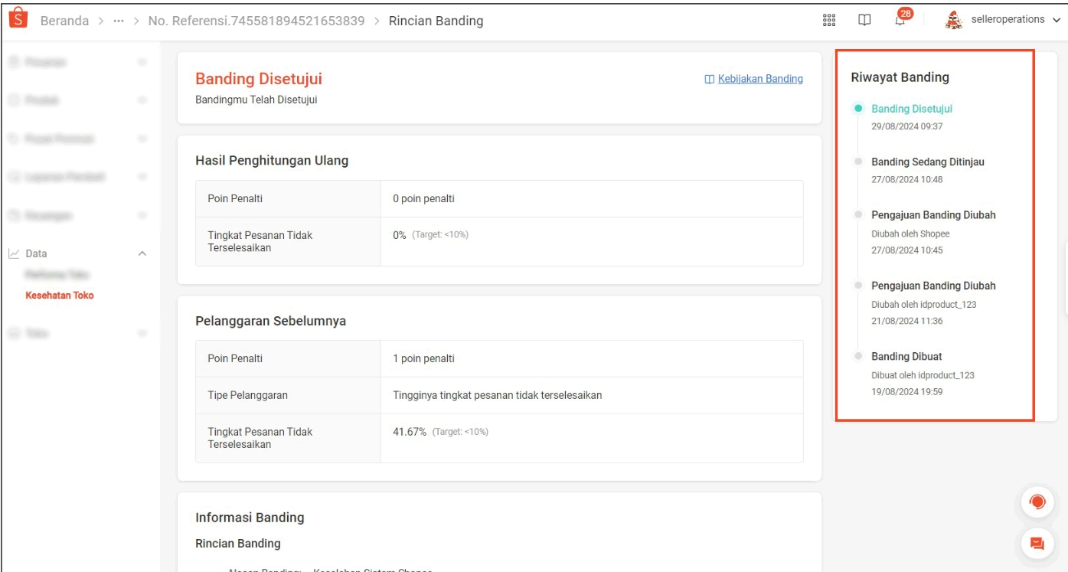Click the seller account avatar image

click(954, 20)
